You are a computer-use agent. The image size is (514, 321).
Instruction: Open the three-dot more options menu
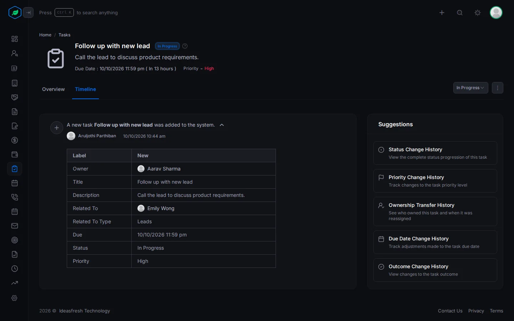[x=498, y=88]
